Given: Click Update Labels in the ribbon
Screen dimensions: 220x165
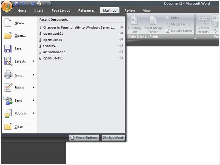Looking at the screenshot, I should point(179,31).
